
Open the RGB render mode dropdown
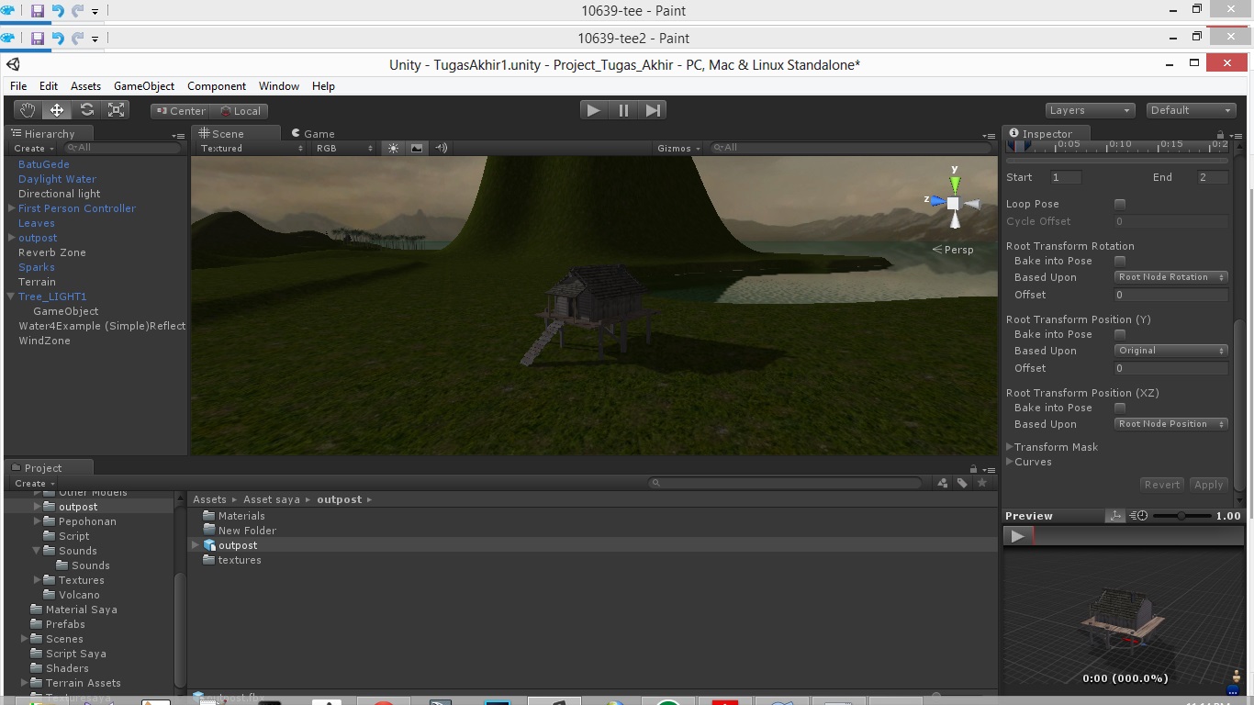click(344, 148)
